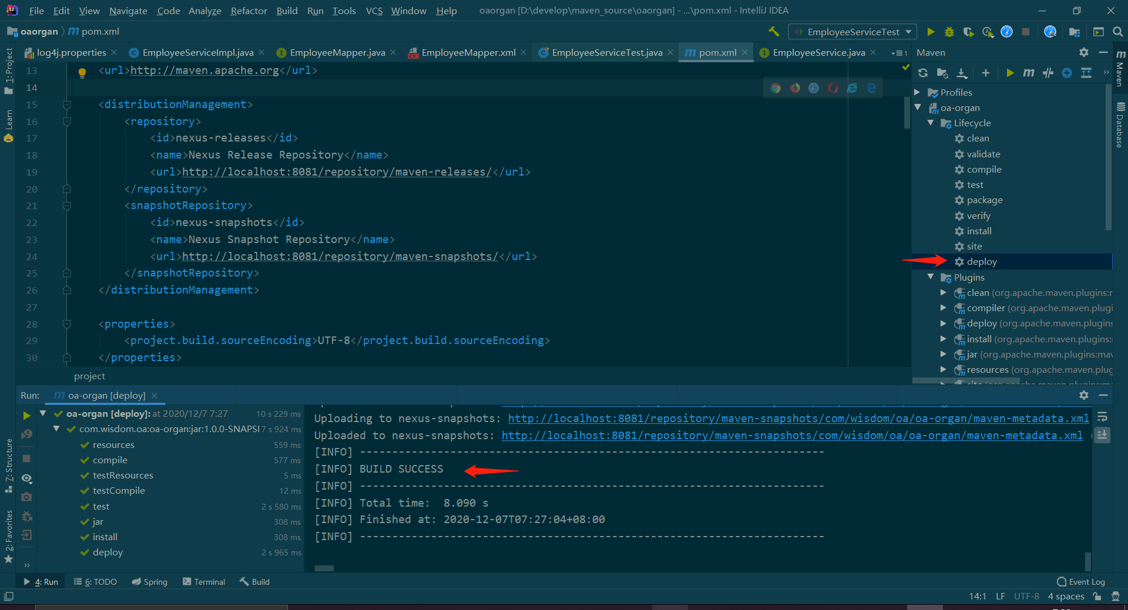The height and width of the screenshot is (610, 1128).
Task: Click UTF-8 encoding in status bar
Action: click(x=1026, y=596)
